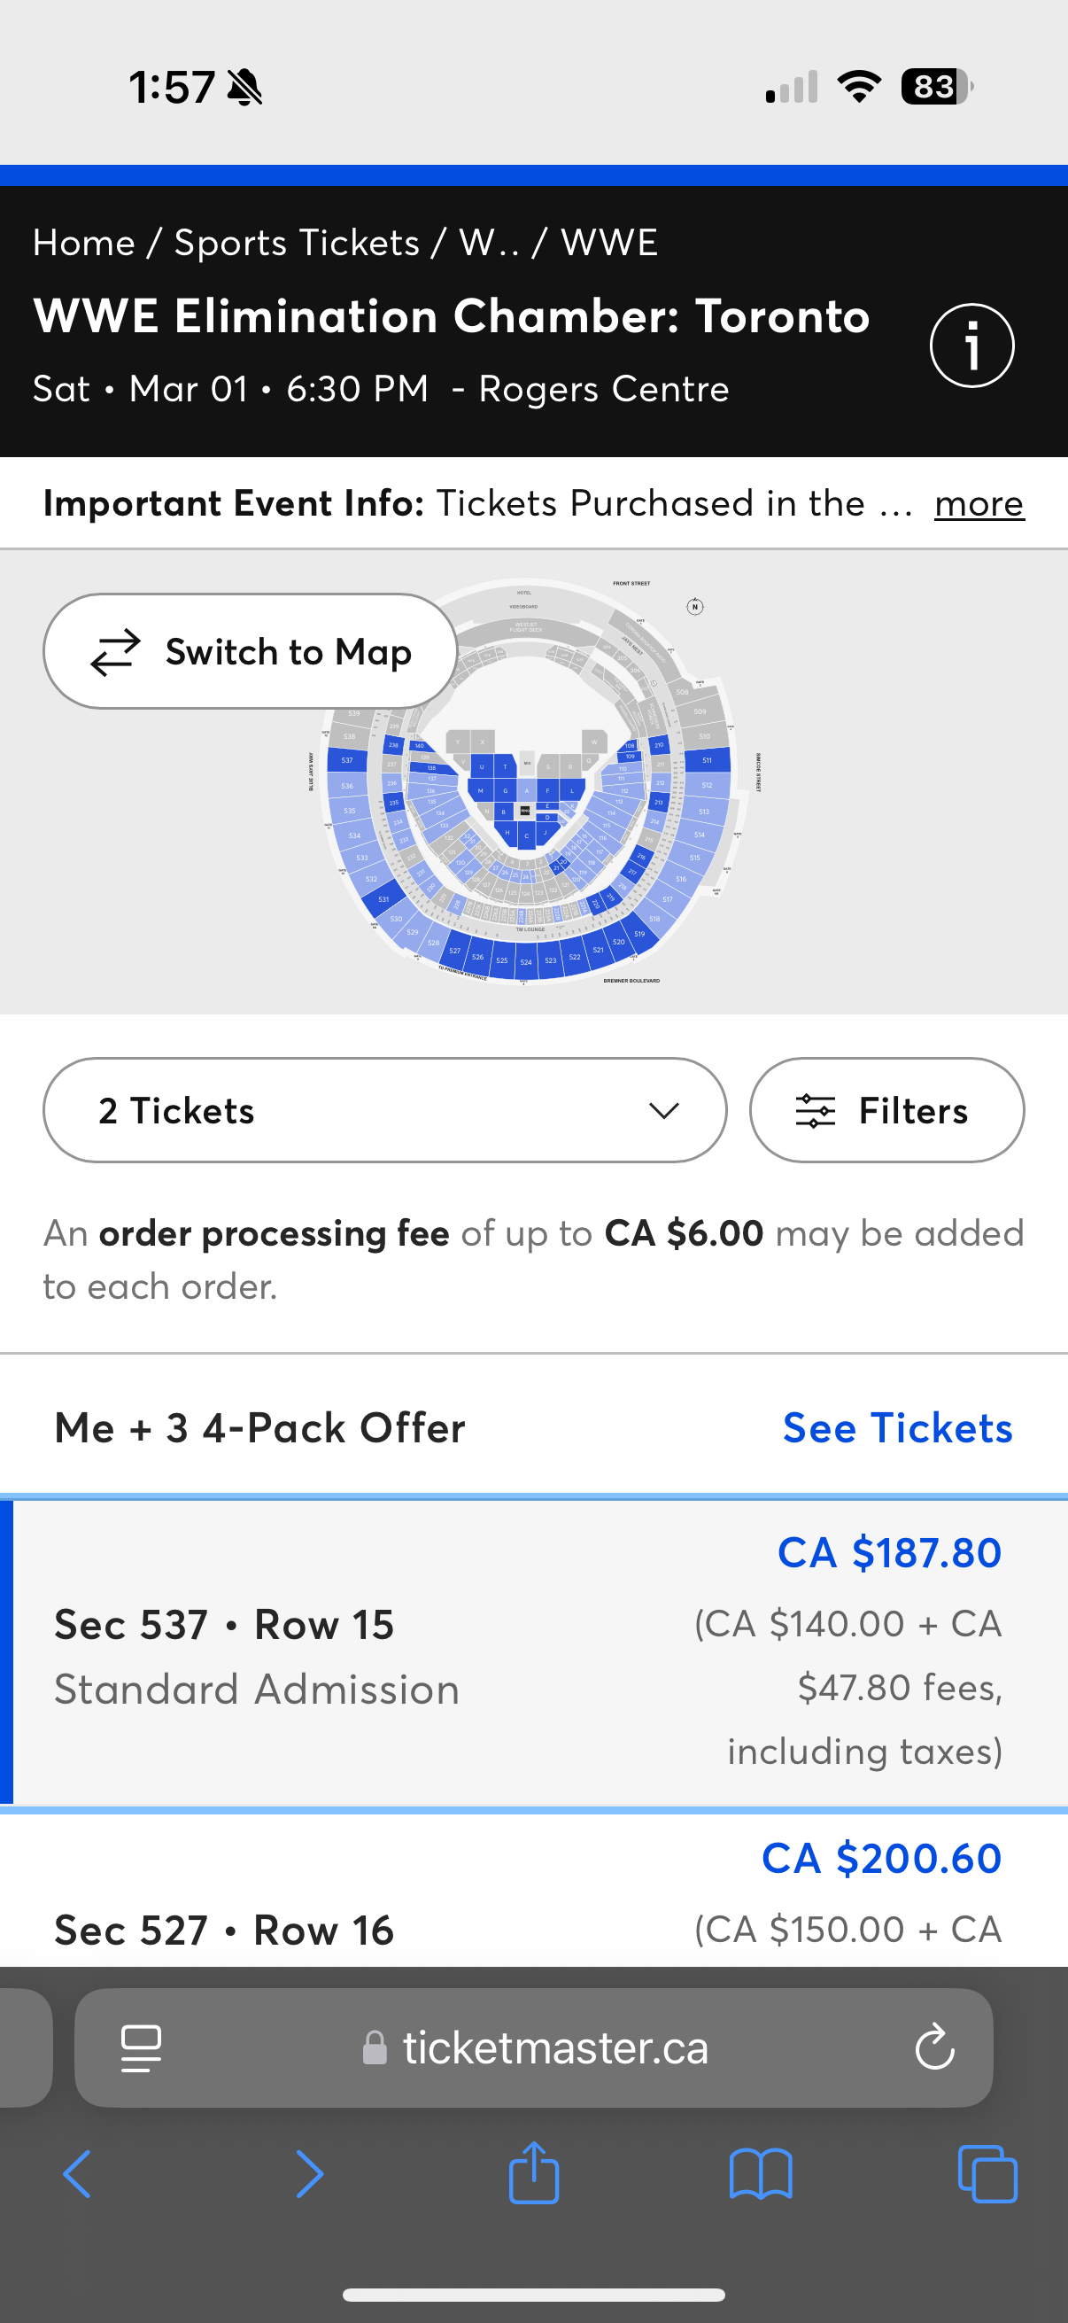Tap the event info circle icon
This screenshot has width=1068, height=2323.
[x=971, y=346]
